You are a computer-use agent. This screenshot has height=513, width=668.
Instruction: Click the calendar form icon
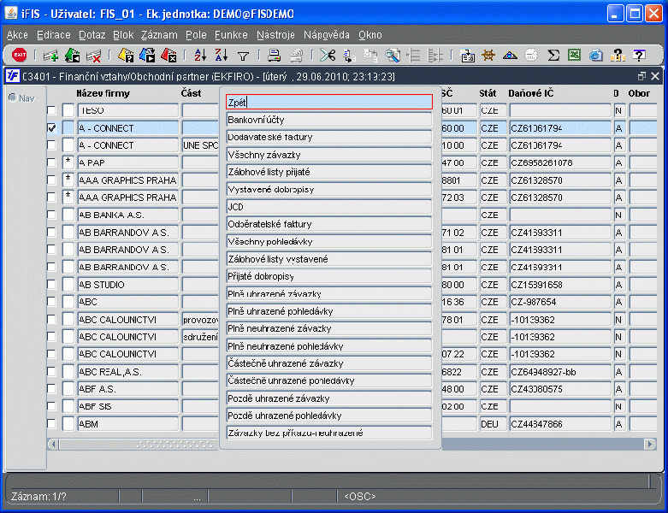pos(467,56)
